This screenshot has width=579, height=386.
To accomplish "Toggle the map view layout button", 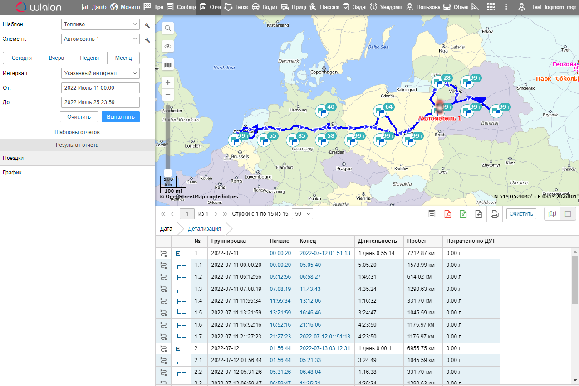I will 552,214.
